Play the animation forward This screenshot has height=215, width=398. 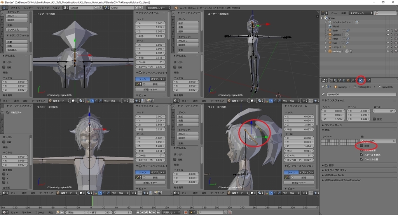[x=150, y=212]
